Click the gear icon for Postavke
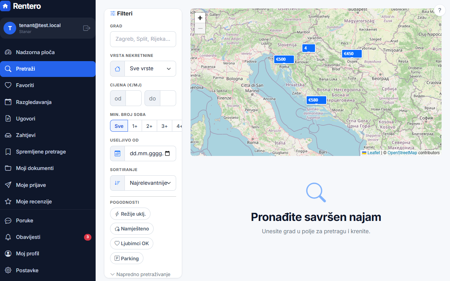Viewport: 450px width, 281px height. pyautogui.click(x=8, y=270)
